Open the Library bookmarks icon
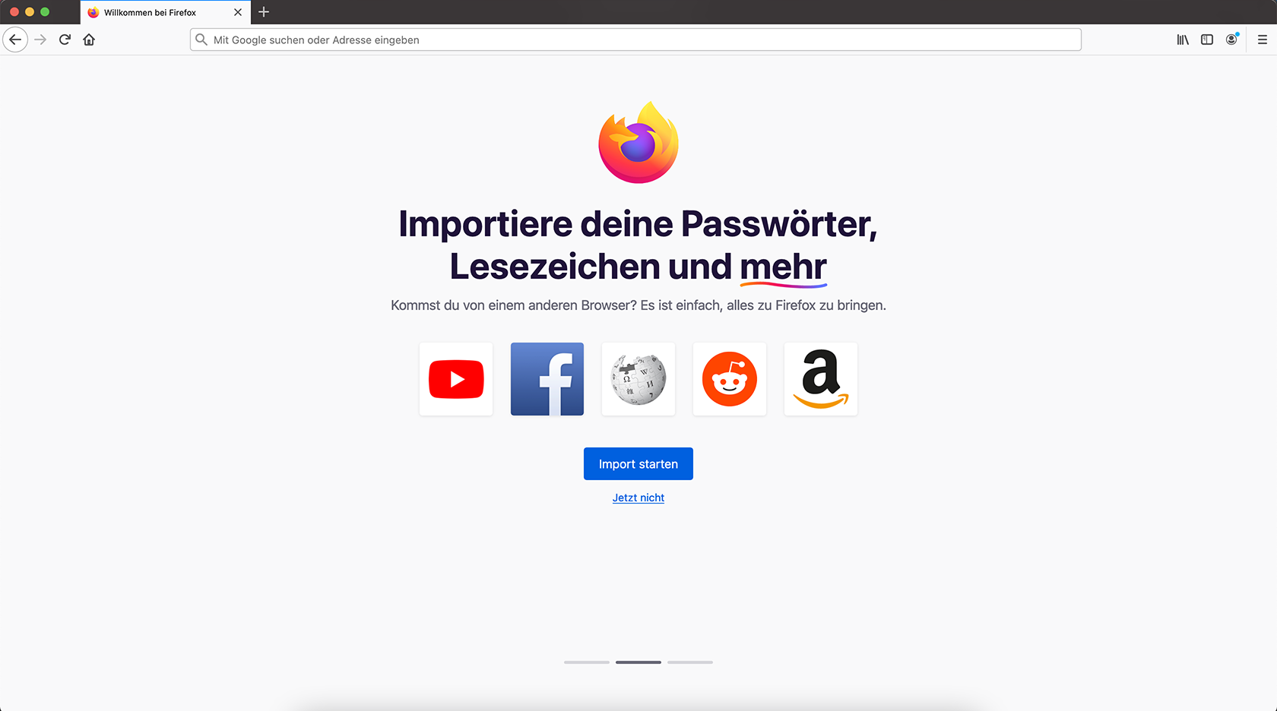The image size is (1277, 711). 1183,39
